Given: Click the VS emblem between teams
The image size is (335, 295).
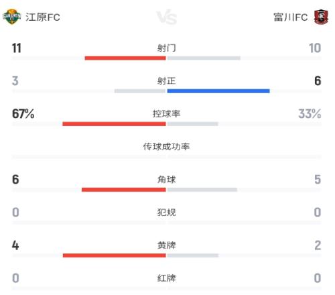Looking at the screenshot, I should [167, 17].
